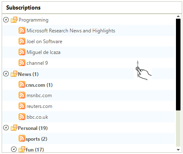Open the Joel on Software feed
183x154 pixels.
pyautogui.click(x=44, y=42)
